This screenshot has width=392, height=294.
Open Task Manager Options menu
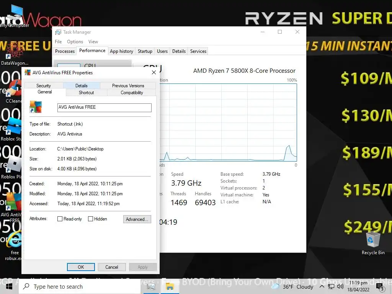pos(75,41)
